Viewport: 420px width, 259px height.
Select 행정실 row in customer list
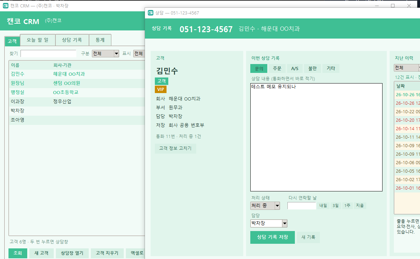(77, 92)
